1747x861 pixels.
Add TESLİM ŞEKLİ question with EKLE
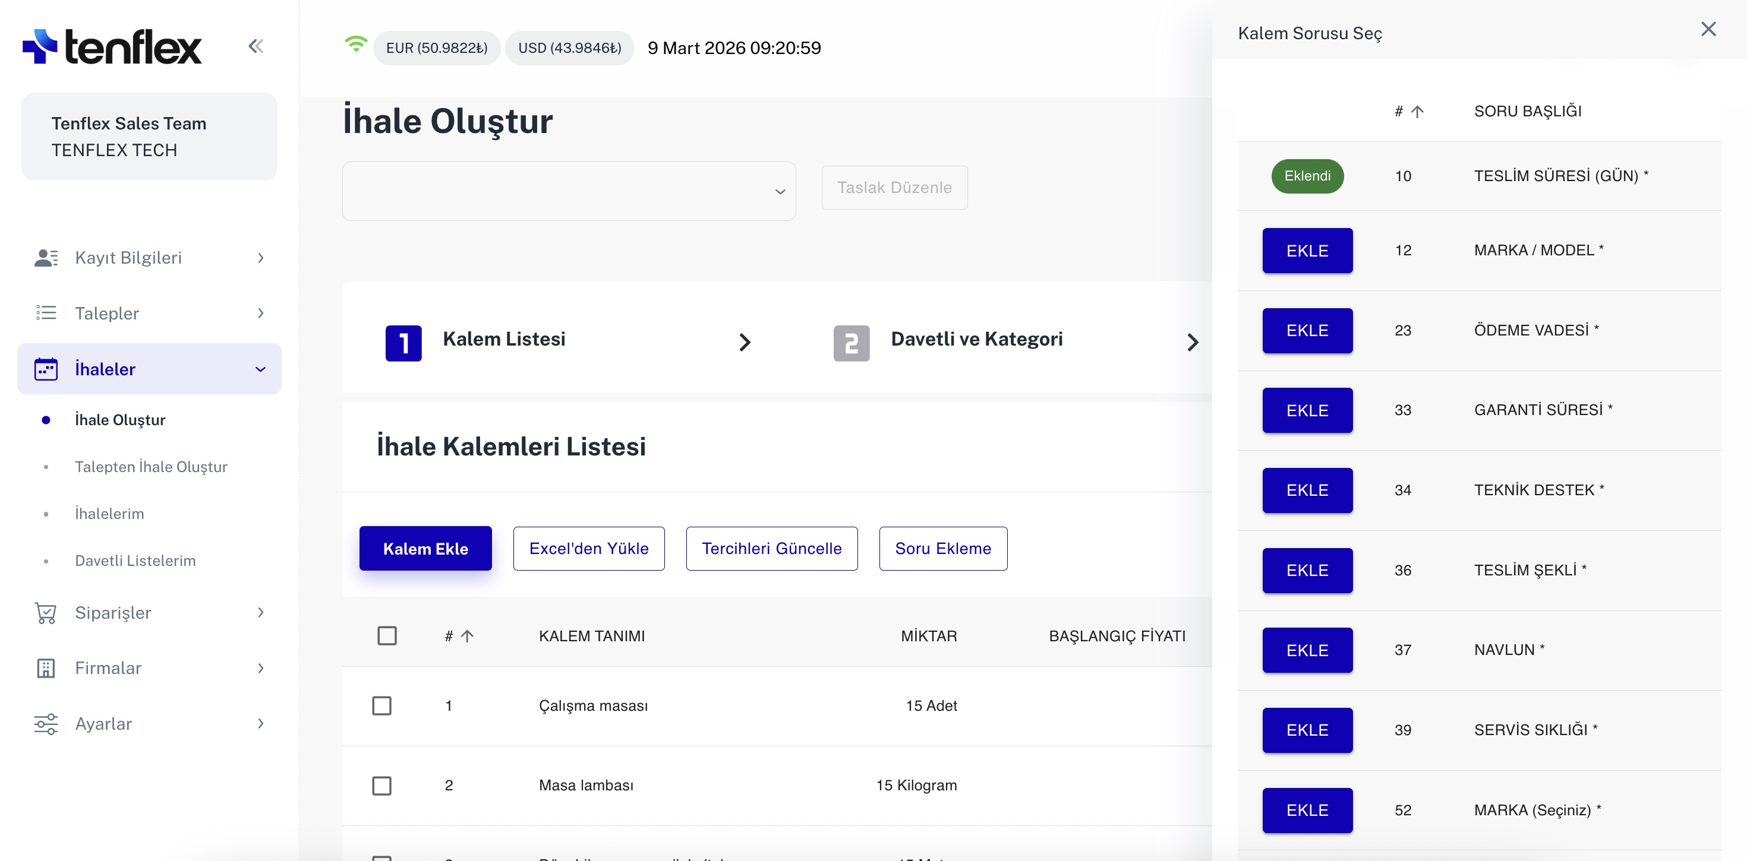[x=1307, y=571]
